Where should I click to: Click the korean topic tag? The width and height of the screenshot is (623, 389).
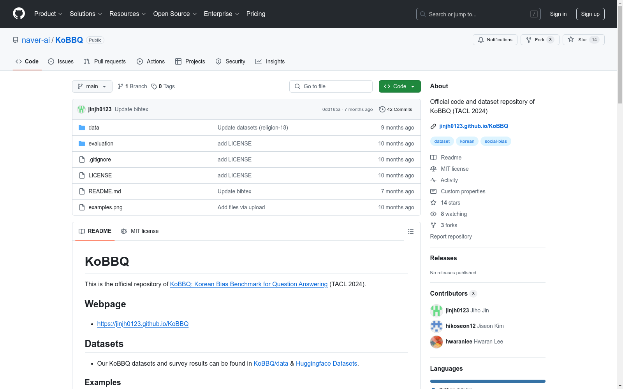467,141
